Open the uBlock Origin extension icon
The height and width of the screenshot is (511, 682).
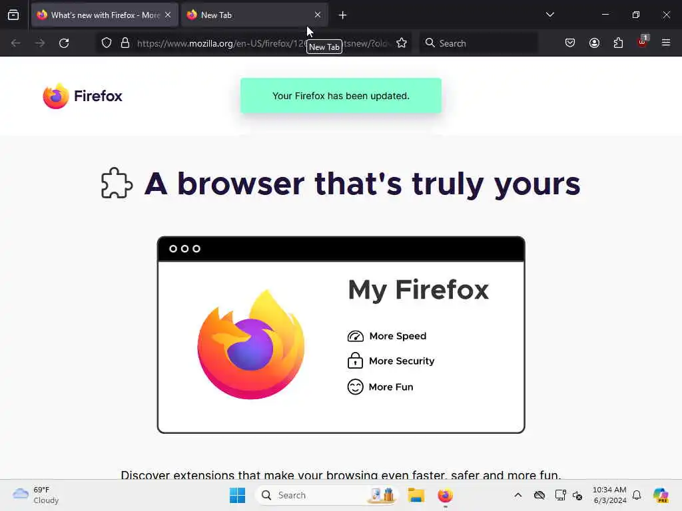(x=643, y=42)
